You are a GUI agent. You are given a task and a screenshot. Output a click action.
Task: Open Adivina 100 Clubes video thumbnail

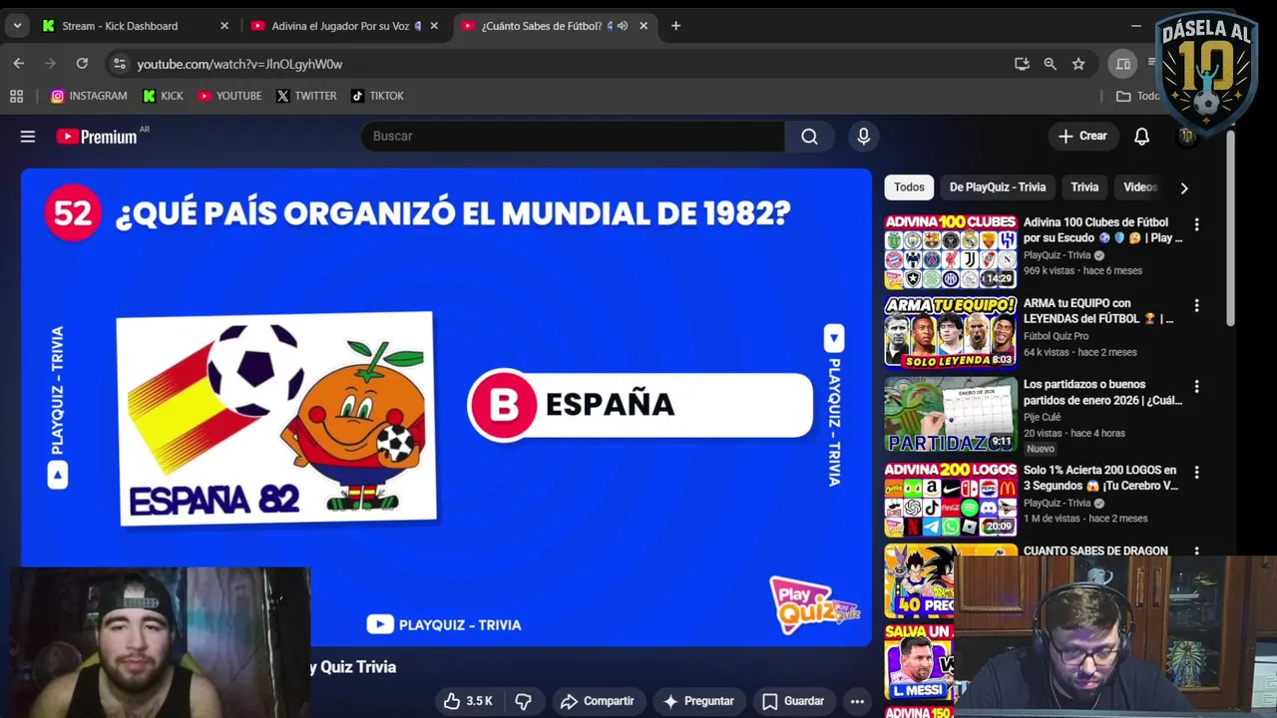951,251
